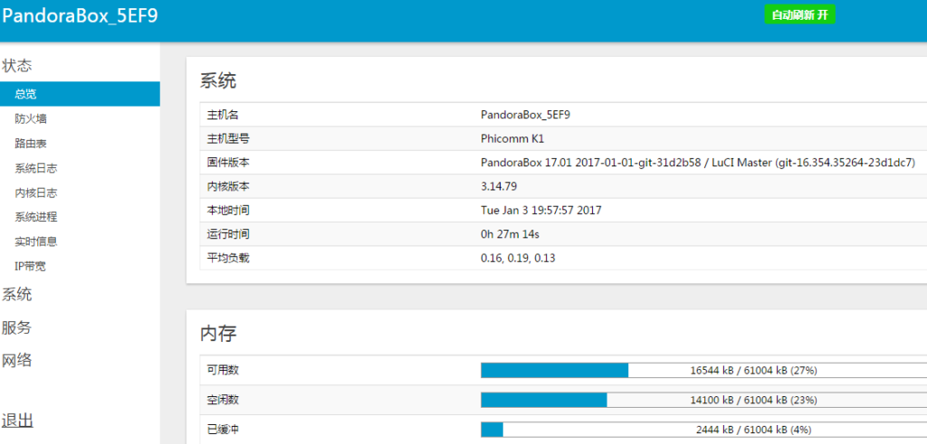Toggle the 自动刷新 开 auto-refresh badge

[799, 15]
